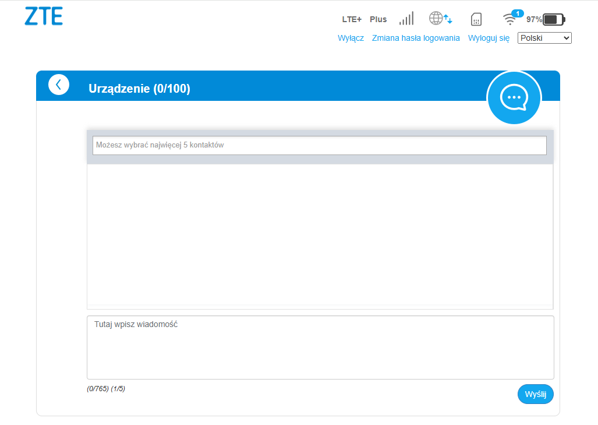598x425 pixels.
Task: Click the Wi-Fi connected devices icon
Action: tap(512, 17)
